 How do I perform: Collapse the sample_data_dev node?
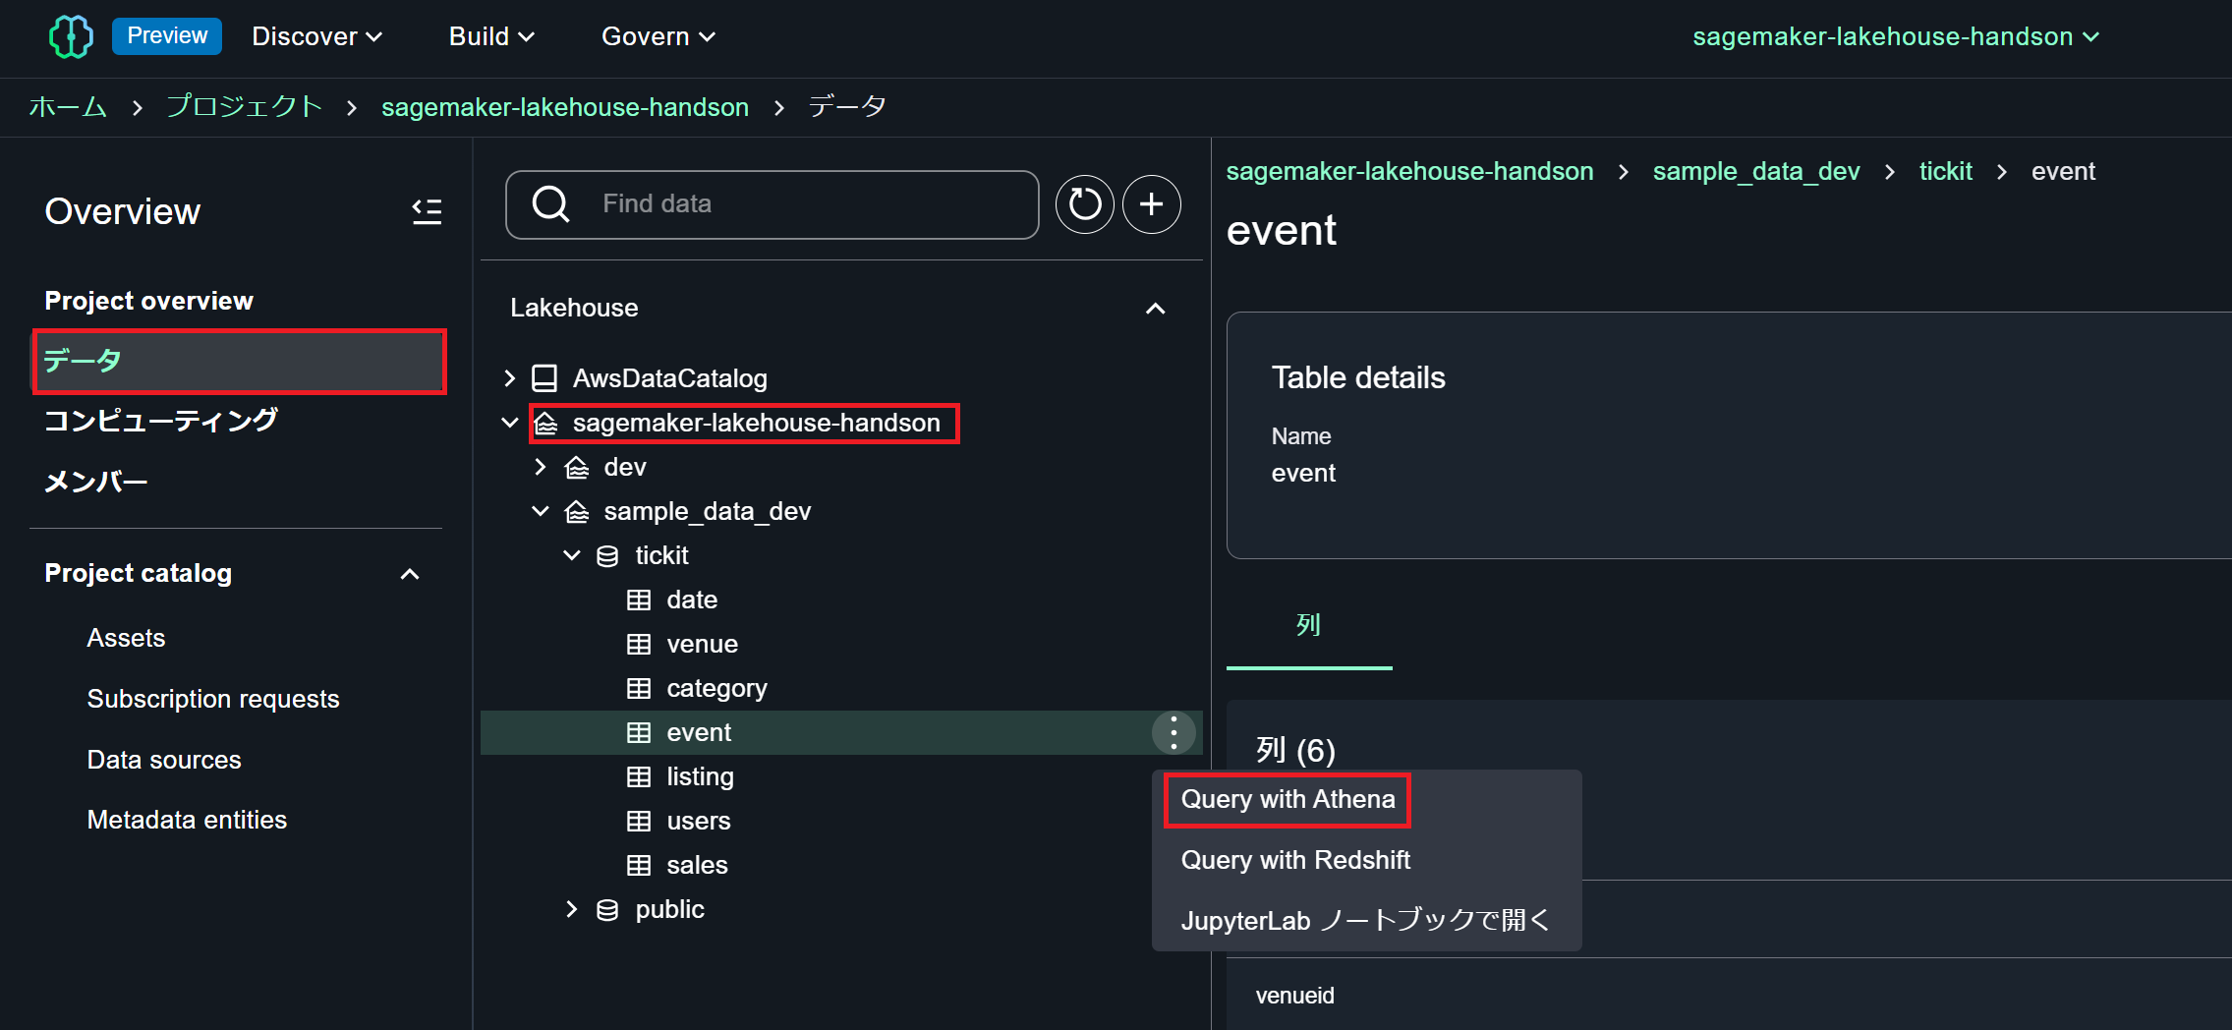pos(540,511)
